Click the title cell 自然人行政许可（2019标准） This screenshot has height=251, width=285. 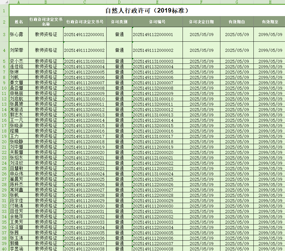(x=147, y=11)
